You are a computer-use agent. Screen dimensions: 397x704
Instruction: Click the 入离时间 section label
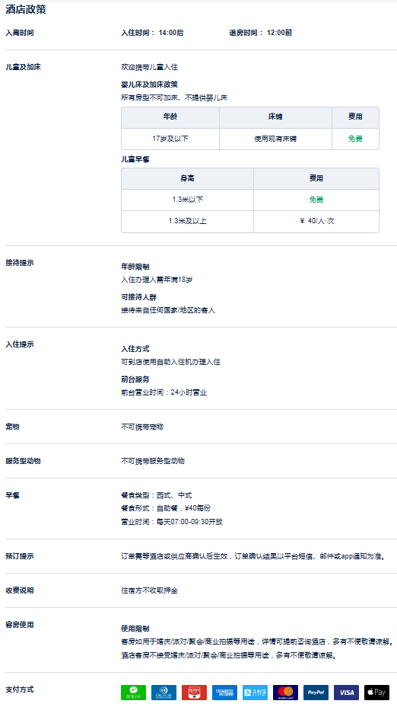19,33
